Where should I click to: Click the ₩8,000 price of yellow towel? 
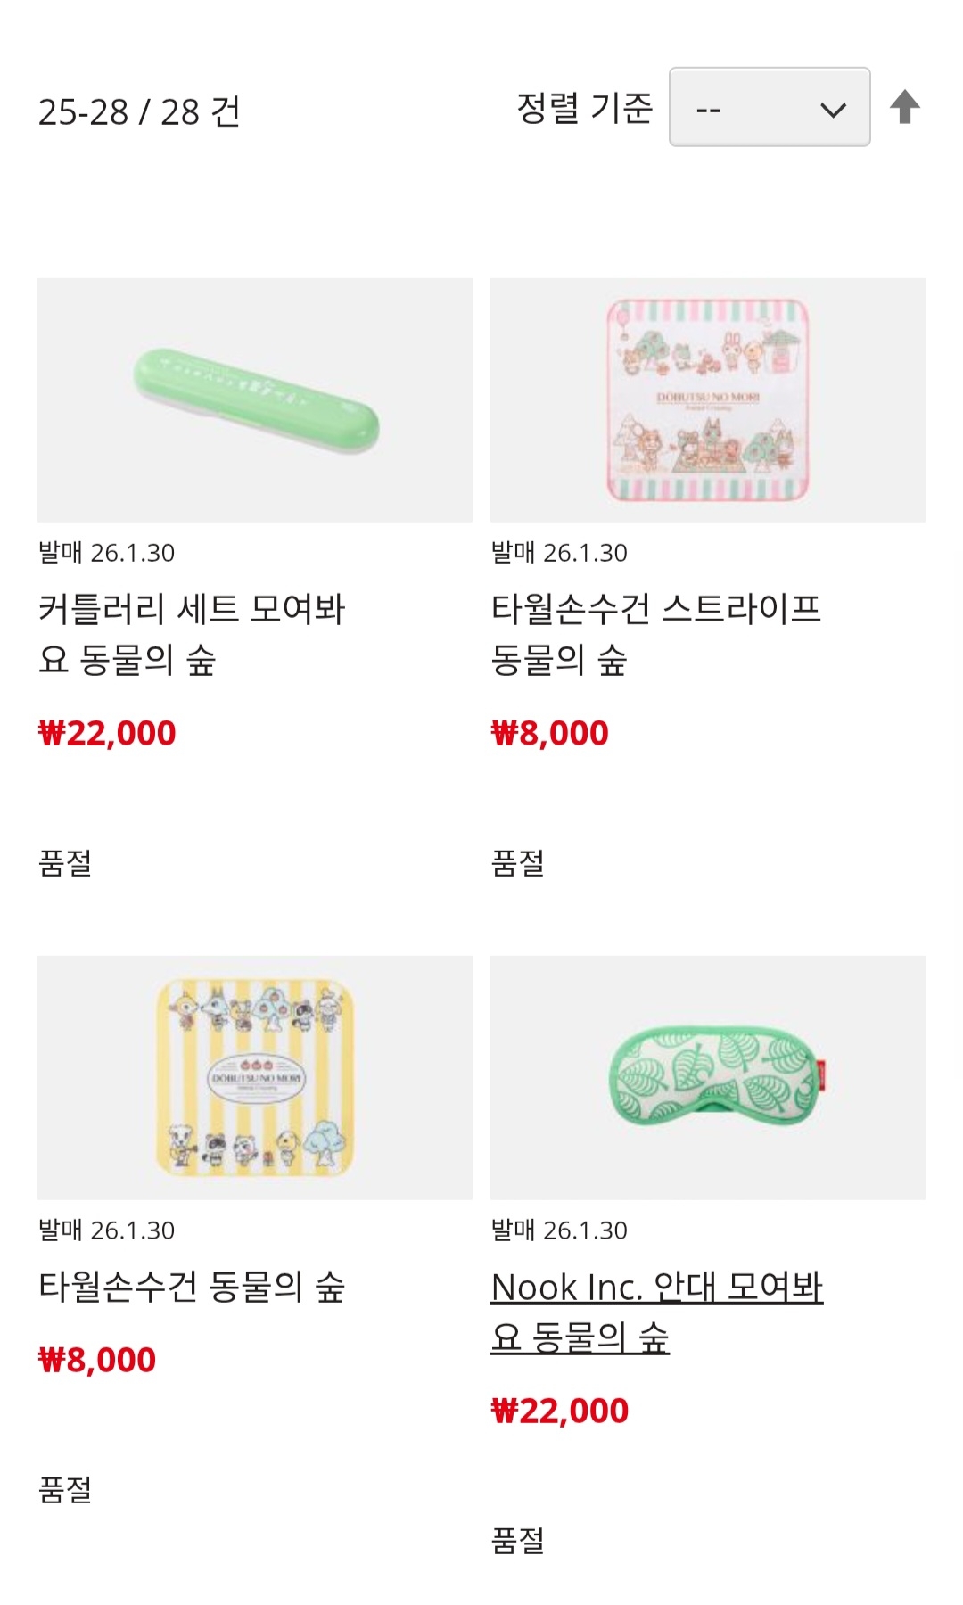point(97,1360)
